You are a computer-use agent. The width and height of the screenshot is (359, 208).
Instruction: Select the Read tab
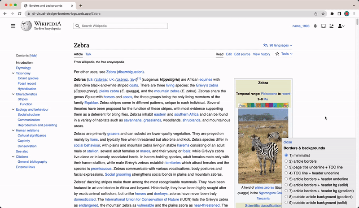219,54
